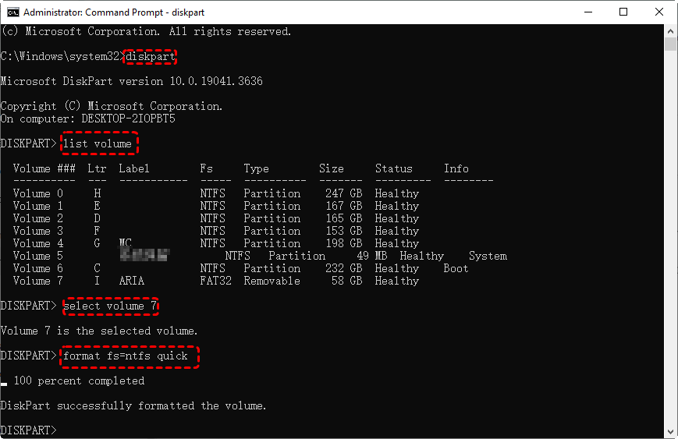Viewport: 678px width, 439px height.
Task: Maximize the Command Prompt window
Action: click(623, 12)
